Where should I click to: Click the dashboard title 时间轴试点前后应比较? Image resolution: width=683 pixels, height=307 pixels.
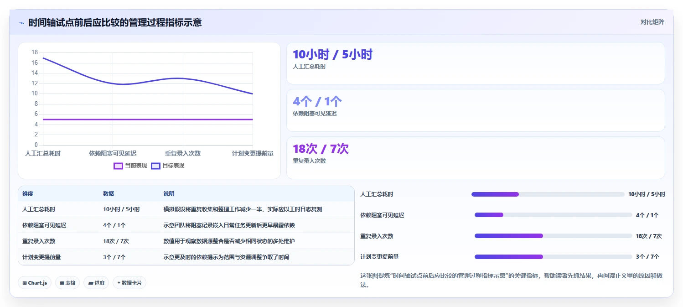coord(115,22)
